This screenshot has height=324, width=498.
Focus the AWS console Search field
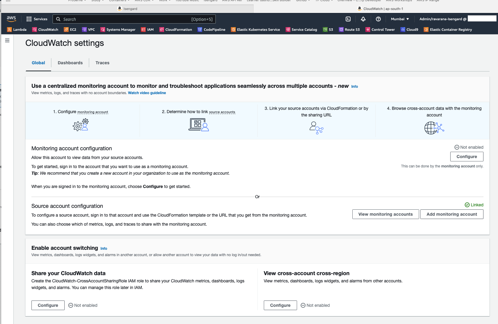click(134, 19)
